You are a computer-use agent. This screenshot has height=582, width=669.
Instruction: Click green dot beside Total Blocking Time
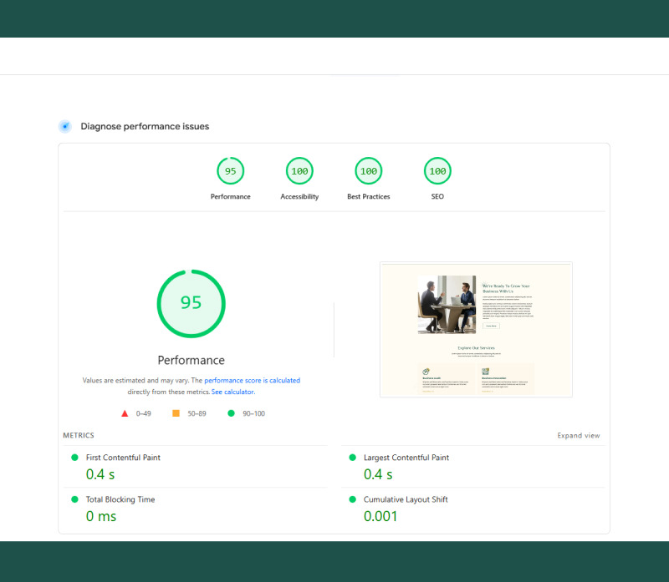(75, 499)
